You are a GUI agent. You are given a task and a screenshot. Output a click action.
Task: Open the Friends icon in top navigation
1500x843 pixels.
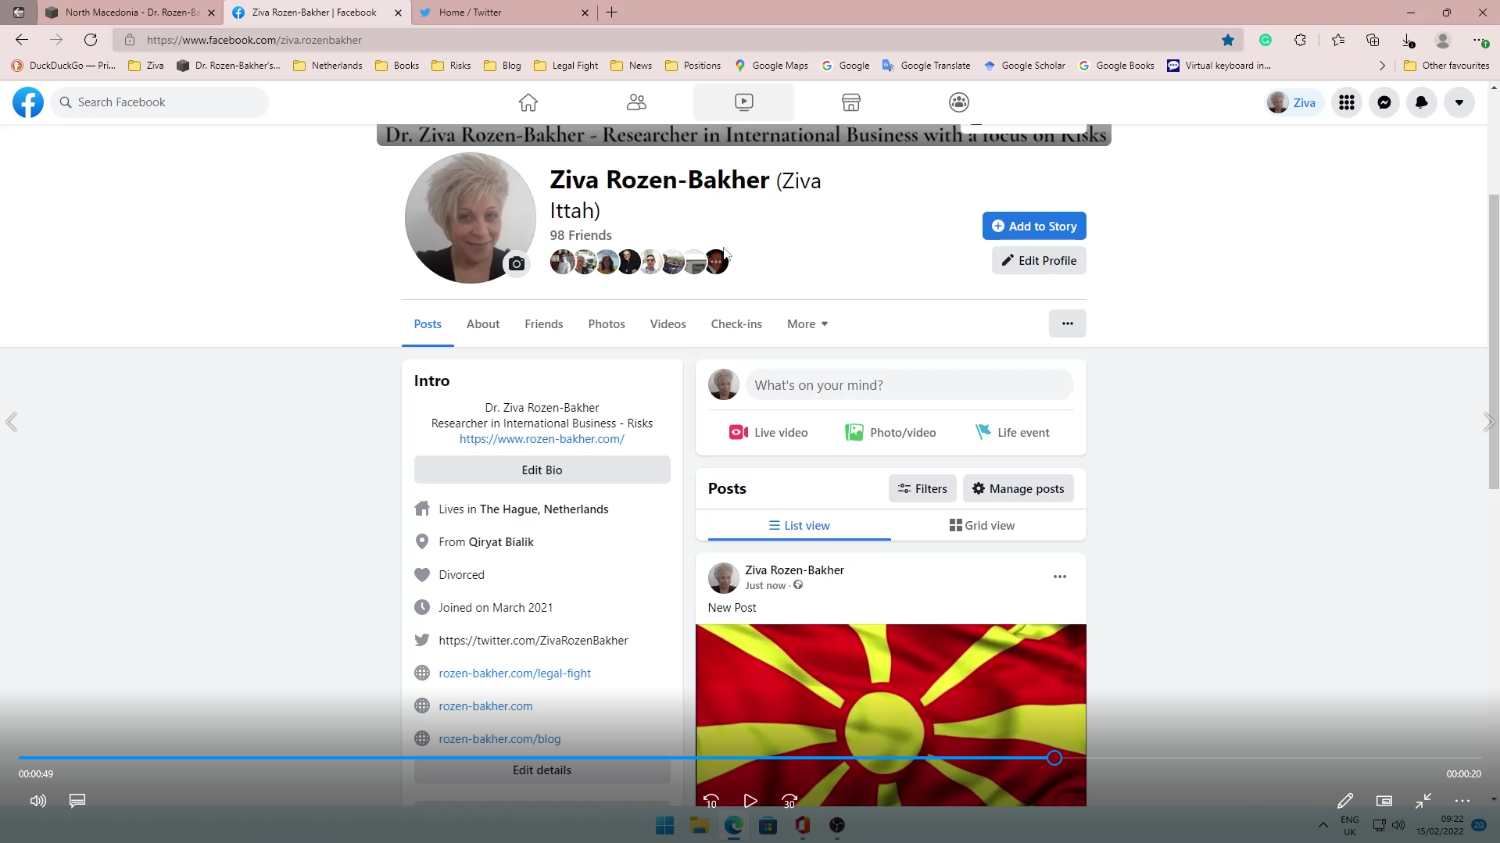point(636,102)
